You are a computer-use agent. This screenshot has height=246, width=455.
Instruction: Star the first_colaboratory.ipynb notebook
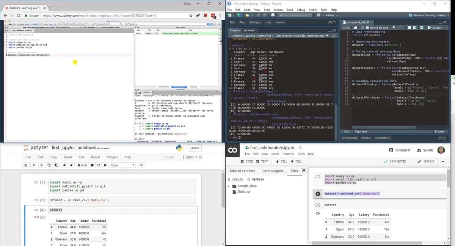click(x=300, y=147)
